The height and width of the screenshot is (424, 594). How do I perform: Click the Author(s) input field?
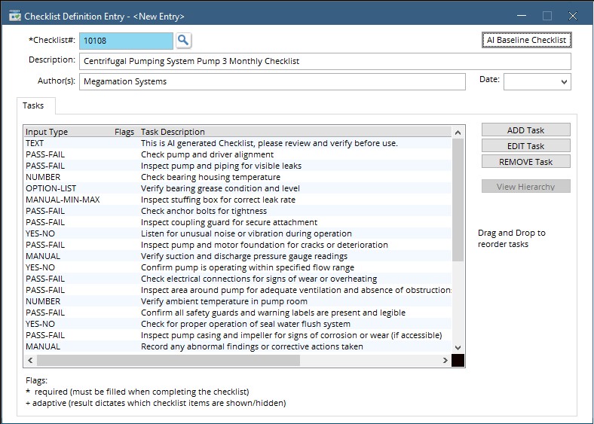click(272, 81)
